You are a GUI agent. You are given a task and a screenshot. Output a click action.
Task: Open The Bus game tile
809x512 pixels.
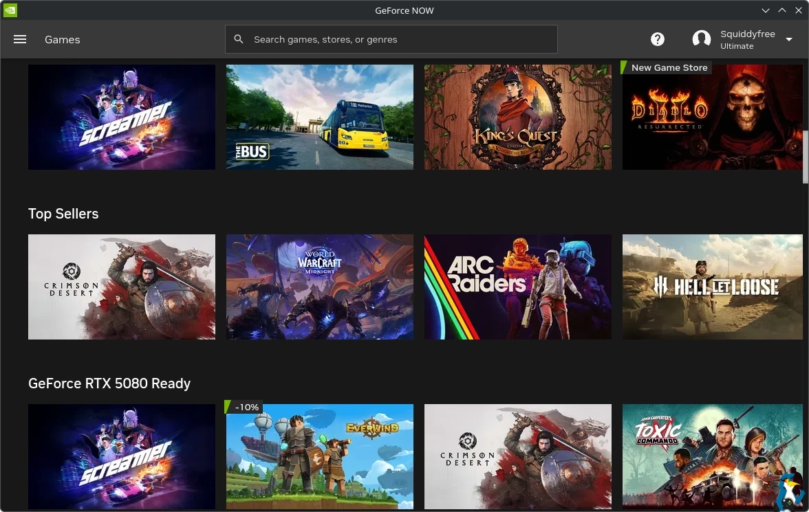point(320,117)
